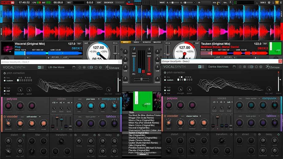The height and width of the screenshot is (159, 283).
Task: Open Deck 1 HOTCUES tab
Action: (55, 57)
